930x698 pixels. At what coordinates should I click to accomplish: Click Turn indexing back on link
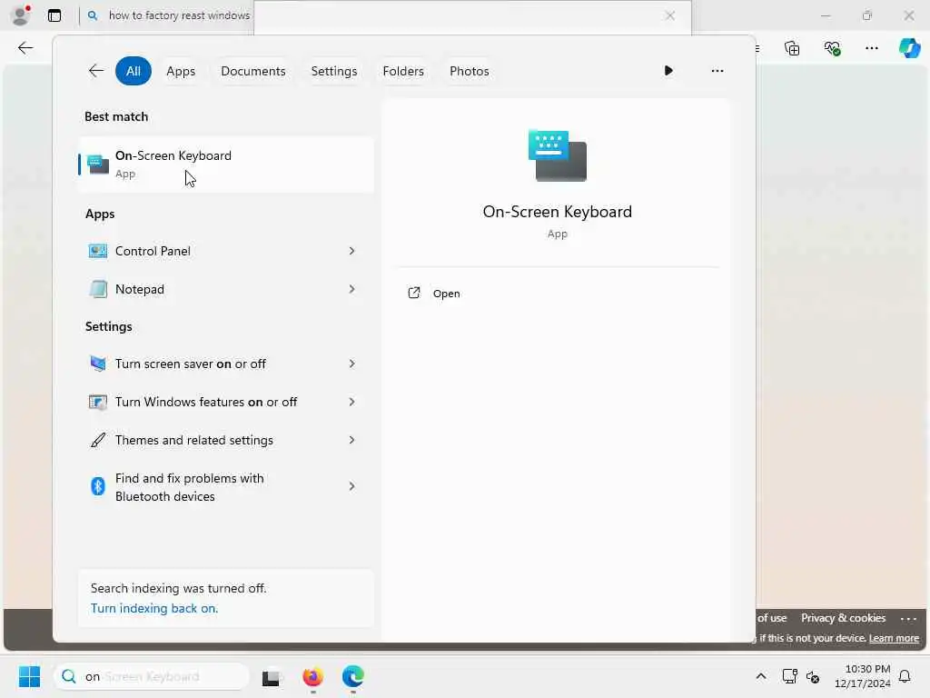click(154, 608)
